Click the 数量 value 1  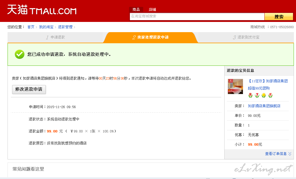tap(249, 125)
